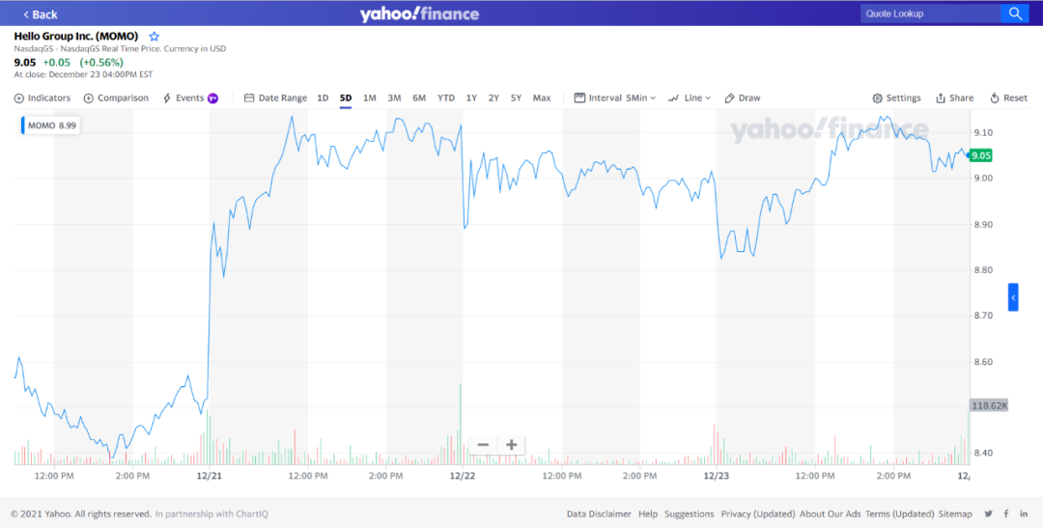
Task: Switch to the 1D time range
Action: tap(323, 98)
